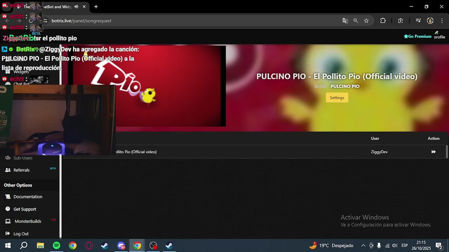
Task: Select the Pollito Pio song title heading
Action: 337,76
